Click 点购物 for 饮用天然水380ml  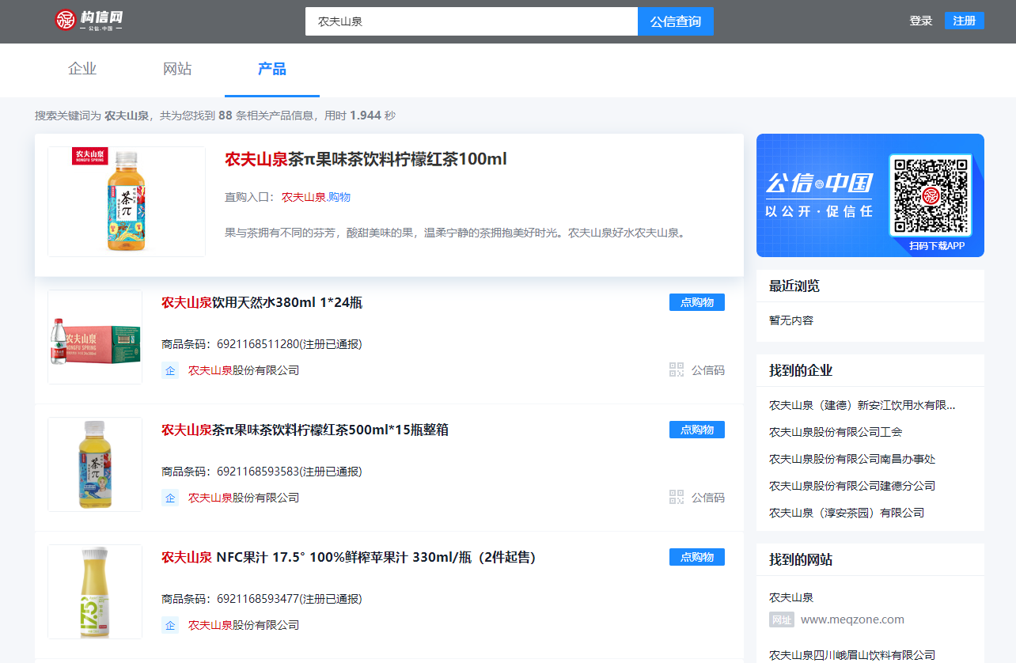point(697,302)
